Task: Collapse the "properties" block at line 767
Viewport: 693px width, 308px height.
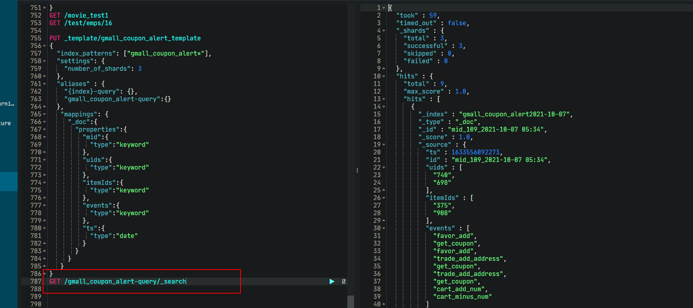Action: pyautogui.click(x=44, y=130)
